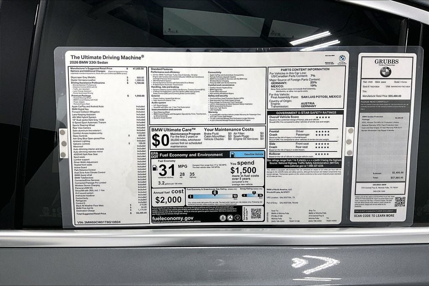429x286 pixels.
Task: Click the white pump icon in Gasoline Vehicle banner
Action: point(234,155)
